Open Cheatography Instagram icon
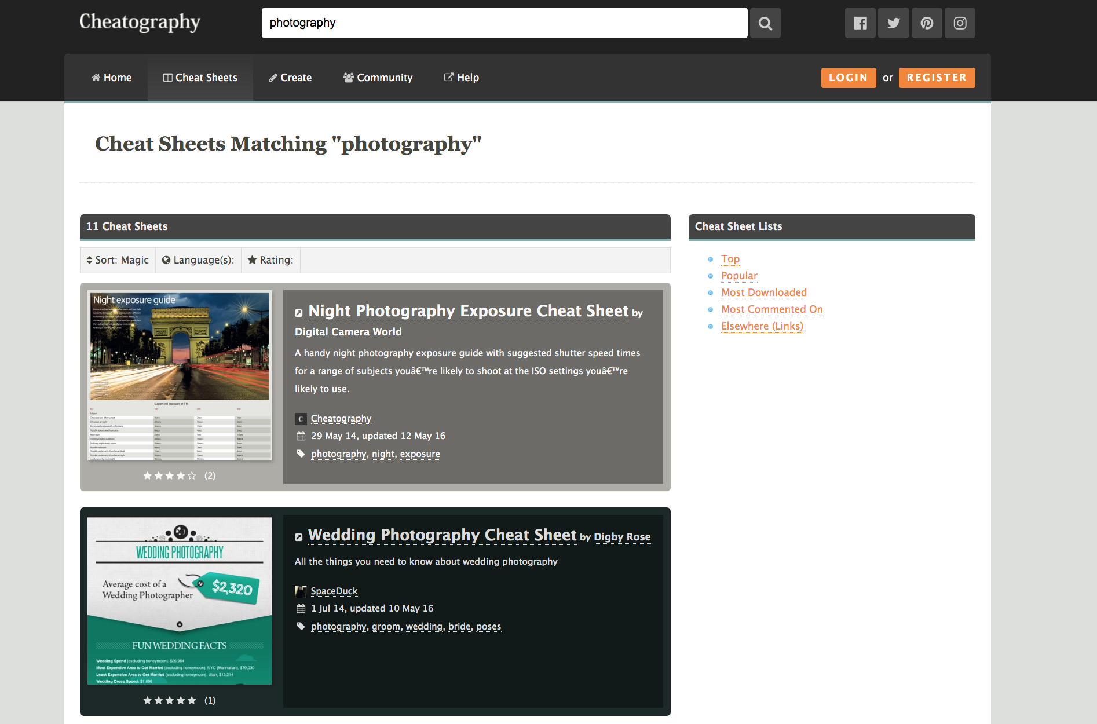1097x724 pixels. point(960,23)
